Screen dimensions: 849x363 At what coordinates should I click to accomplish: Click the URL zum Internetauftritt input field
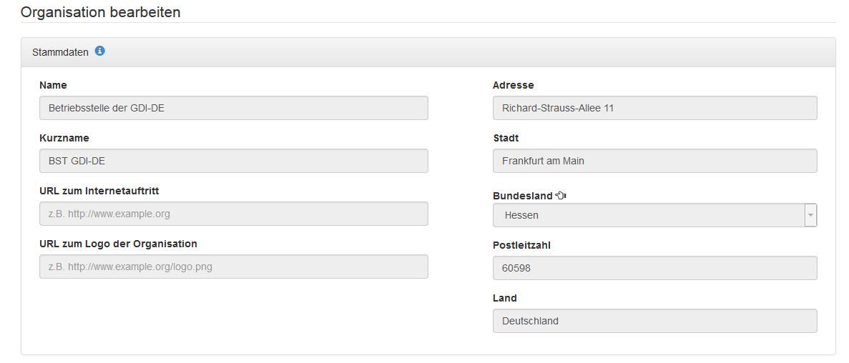(x=233, y=214)
